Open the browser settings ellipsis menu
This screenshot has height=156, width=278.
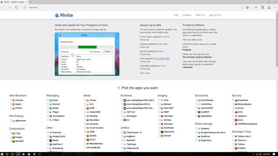(275, 7)
